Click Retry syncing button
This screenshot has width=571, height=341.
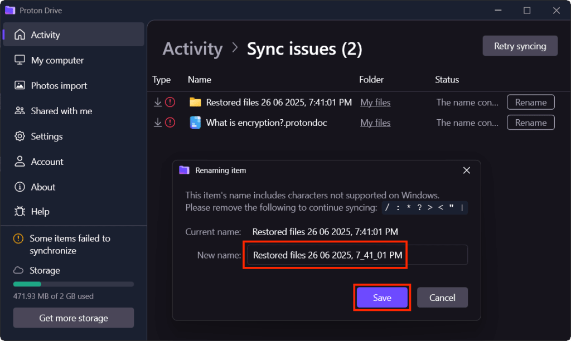[520, 46]
